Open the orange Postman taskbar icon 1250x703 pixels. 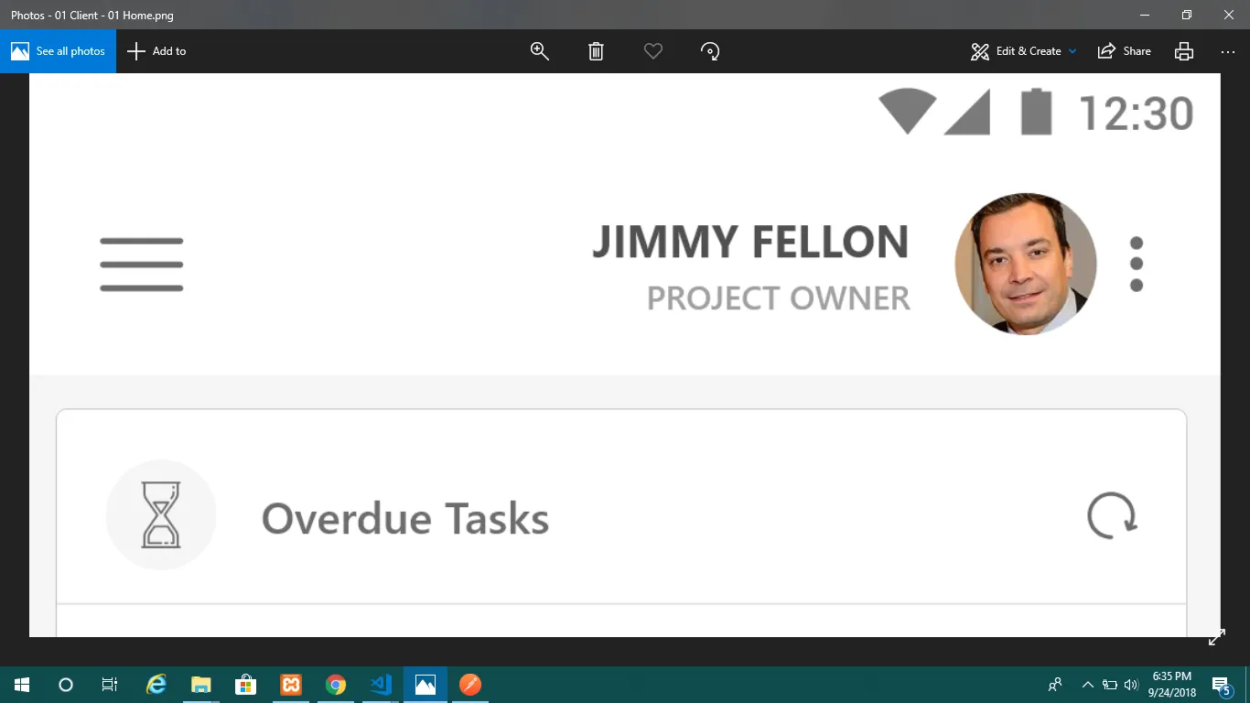(470, 685)
